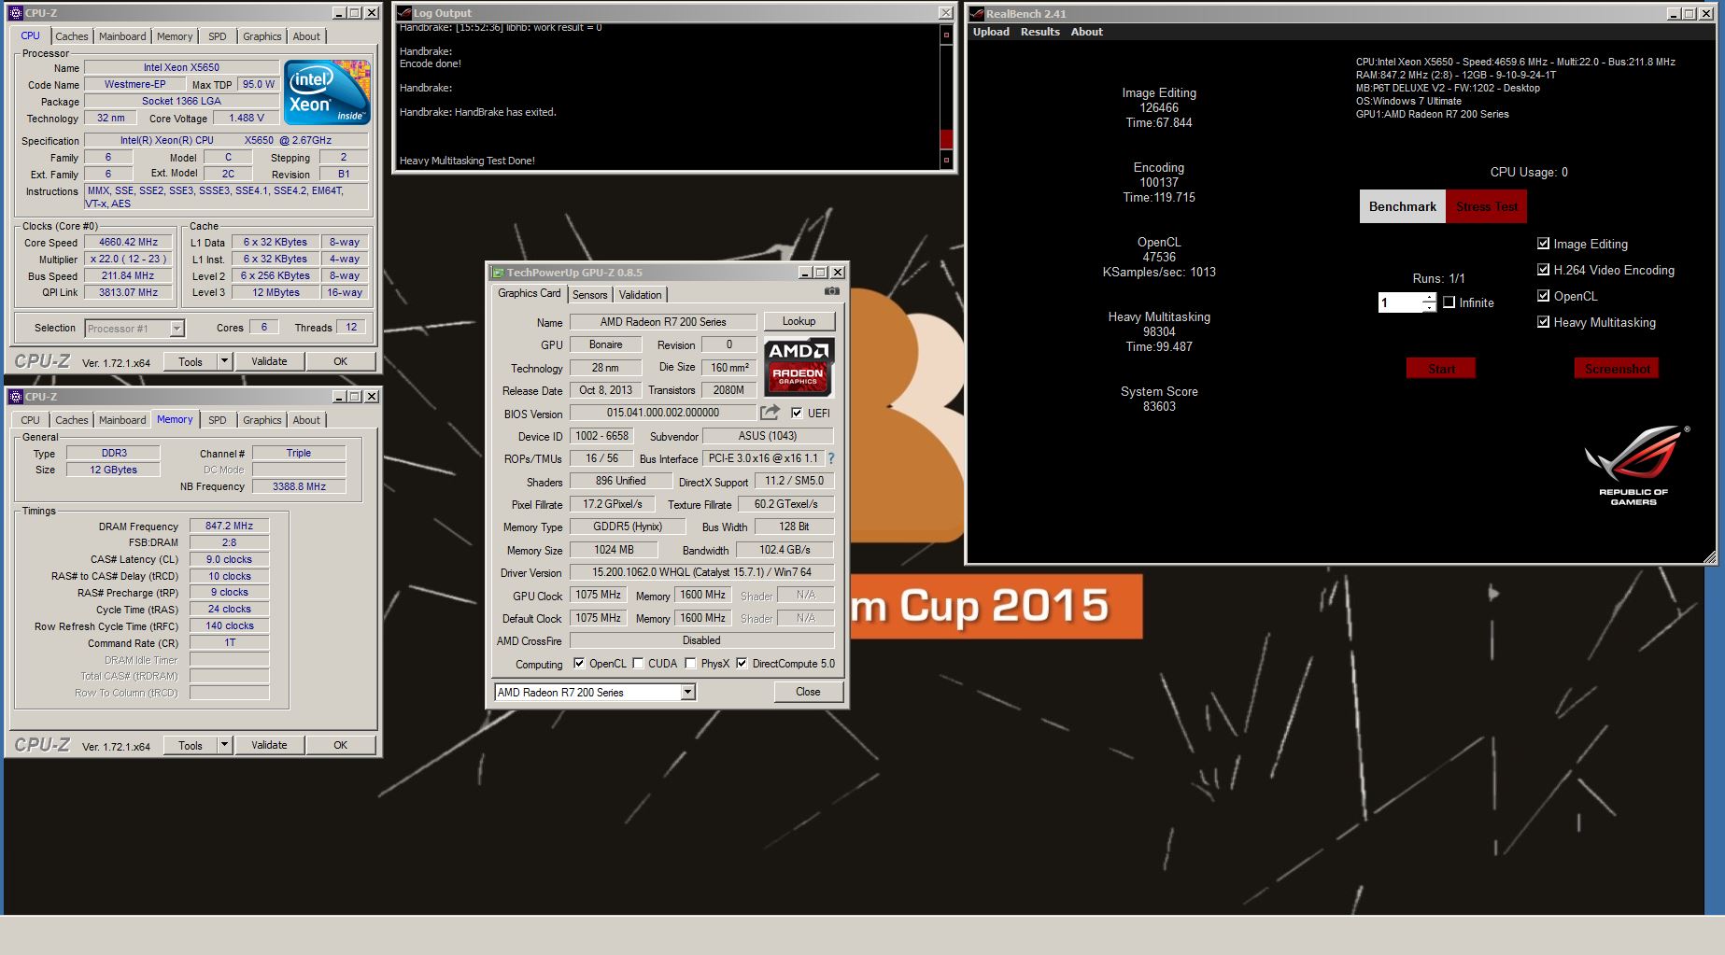Open the About menu in RealBench
Image resolution: width=1725 pixels, height=955 pixels.
[x=1086, y=32]
